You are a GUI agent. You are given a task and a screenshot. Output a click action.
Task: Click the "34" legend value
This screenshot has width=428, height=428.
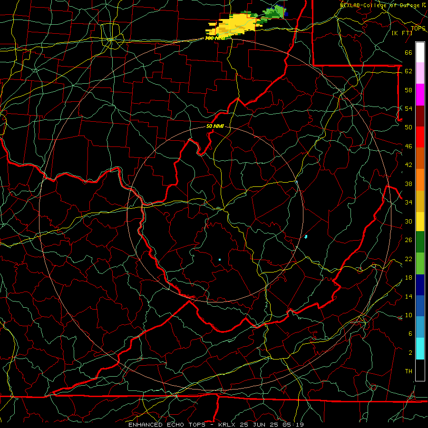coord(409,202)
